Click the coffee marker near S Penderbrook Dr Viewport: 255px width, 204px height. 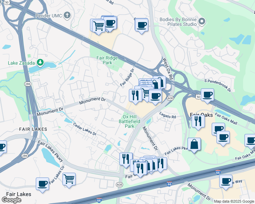coord(207,96)
